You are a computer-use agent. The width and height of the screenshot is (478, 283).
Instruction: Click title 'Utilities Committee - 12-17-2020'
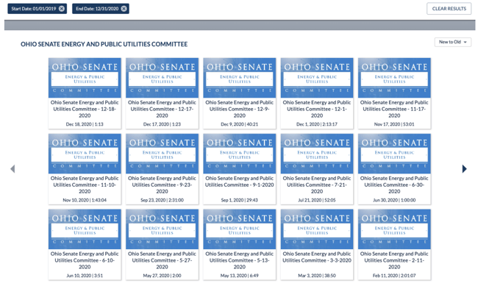click(x=163, y=112)
